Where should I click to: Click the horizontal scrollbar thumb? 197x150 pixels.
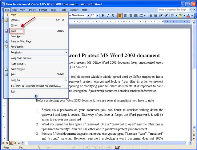[107, 143]
